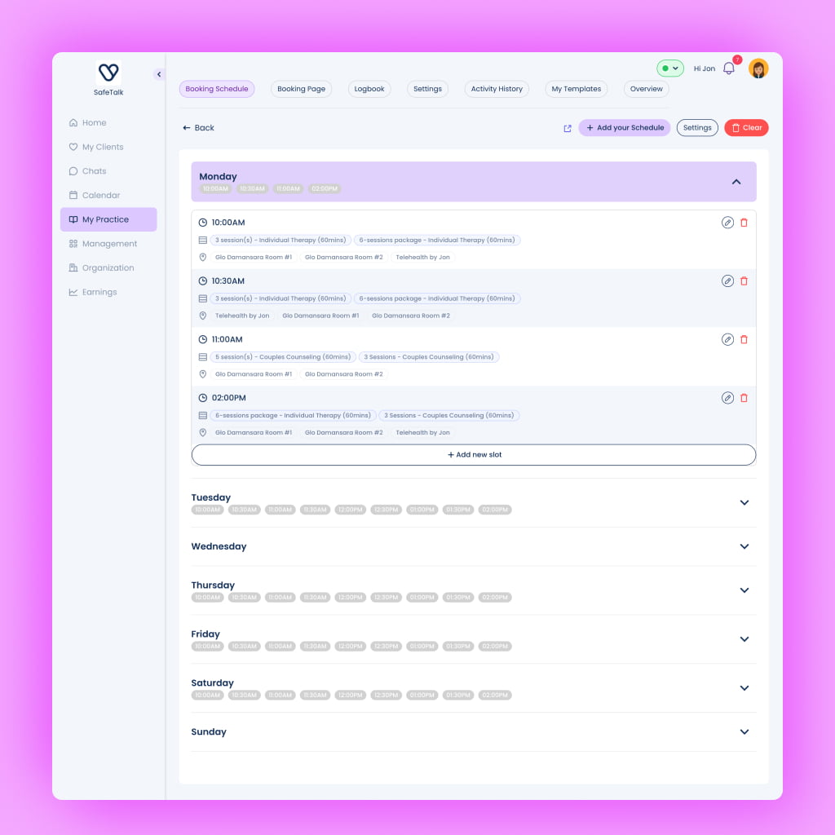This screenshot has width=835, height=835.
Task: Toggle your online availability status
Action: [x=669, y=68]
